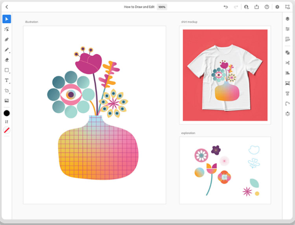295x225 pixels.
Task: Select the Selection arrow tool
Action: pyautogui.click(x=7, y=19)
